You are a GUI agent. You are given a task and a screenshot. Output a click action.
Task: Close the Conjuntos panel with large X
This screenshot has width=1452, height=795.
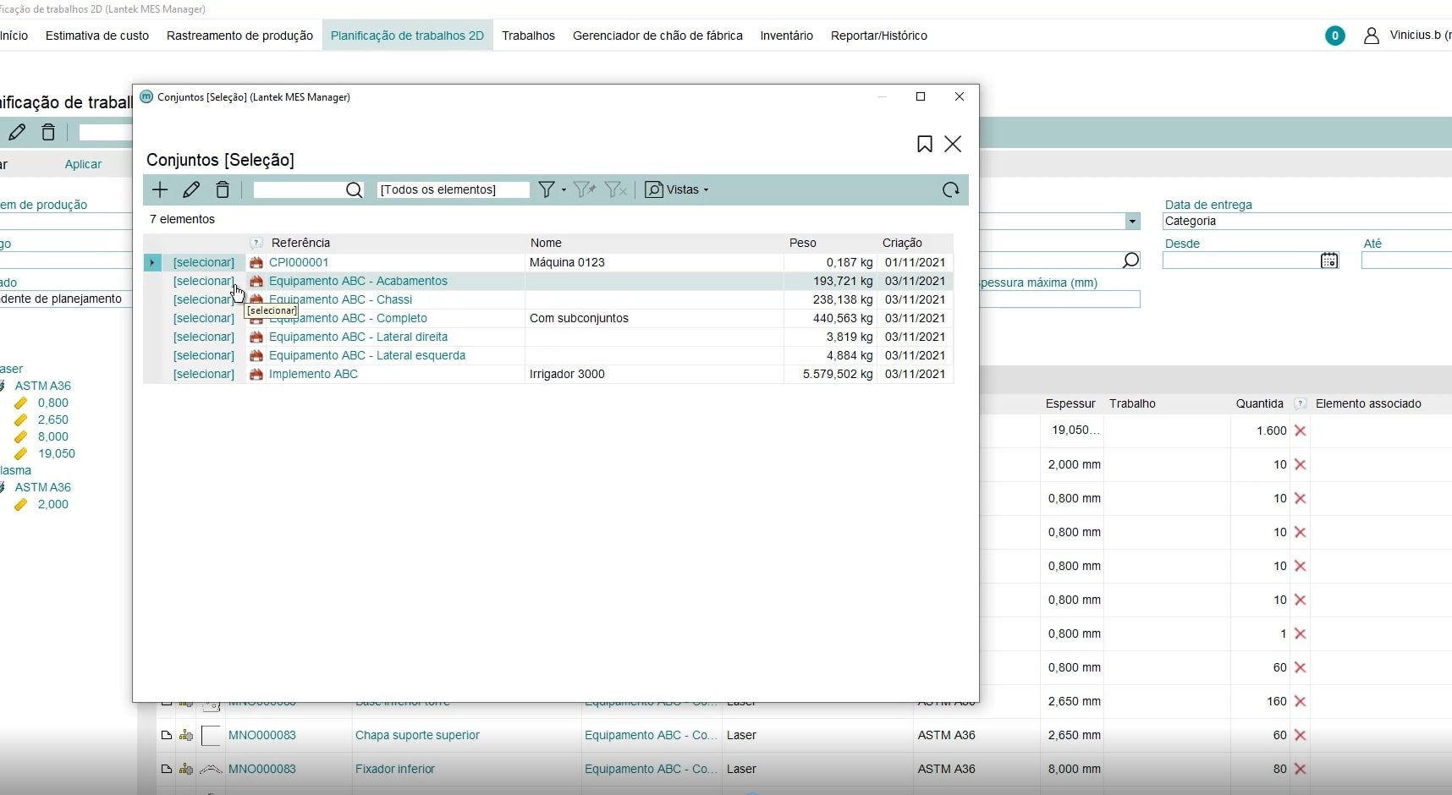coord(953,144)
